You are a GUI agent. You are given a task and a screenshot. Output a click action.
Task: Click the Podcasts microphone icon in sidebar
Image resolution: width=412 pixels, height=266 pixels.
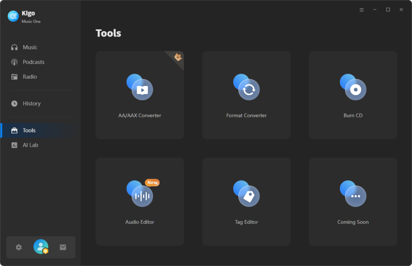[x=14, y=62]
